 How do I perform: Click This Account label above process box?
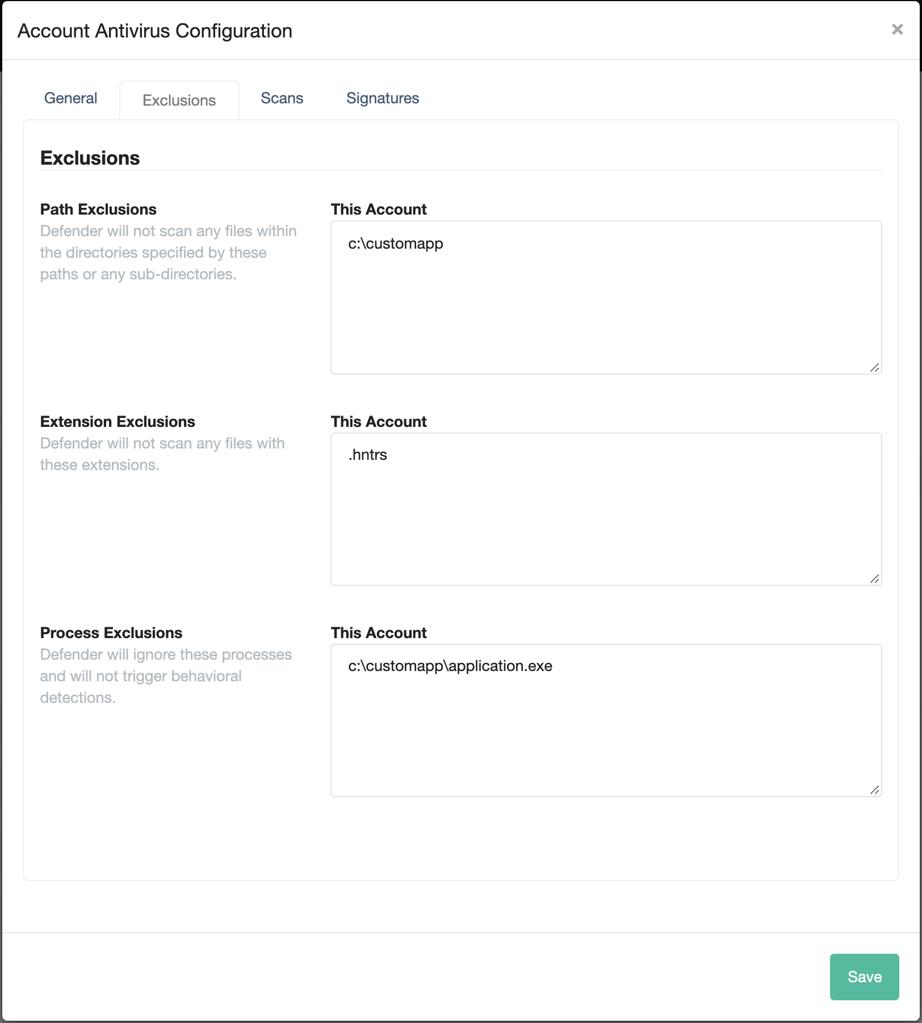tap(379, 633)
